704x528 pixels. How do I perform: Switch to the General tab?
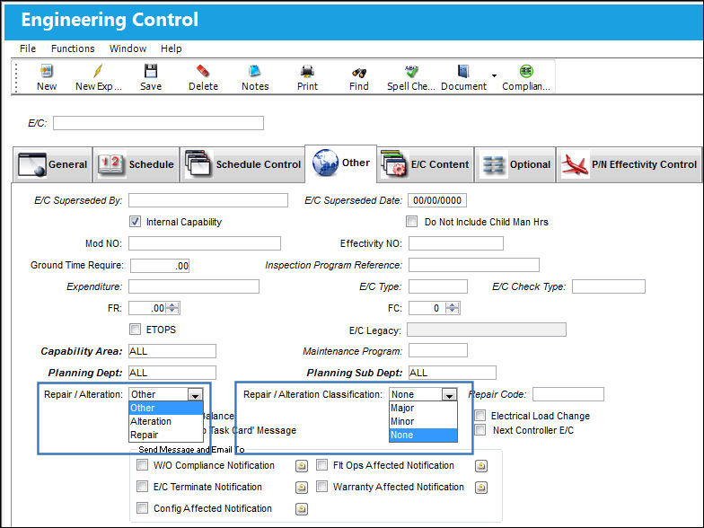click(x=52, y=165)
